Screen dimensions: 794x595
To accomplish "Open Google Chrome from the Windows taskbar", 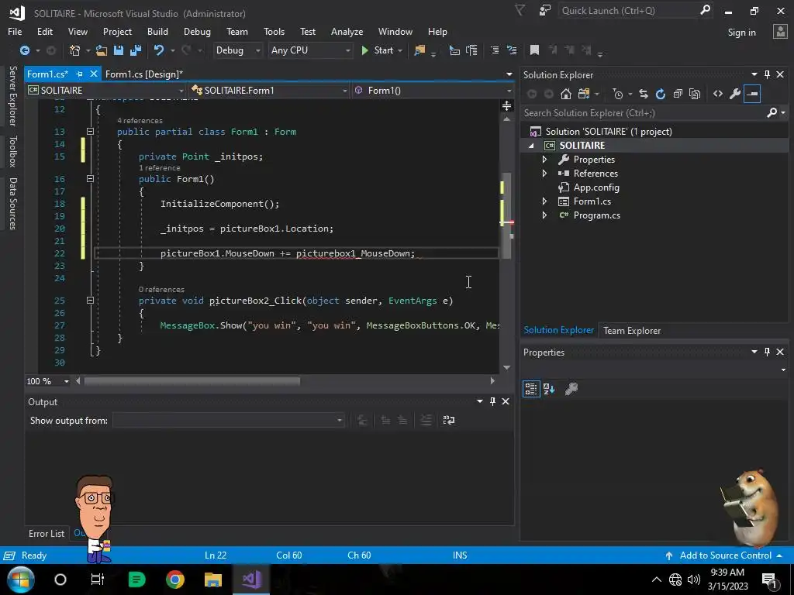I will click(174, 580).
